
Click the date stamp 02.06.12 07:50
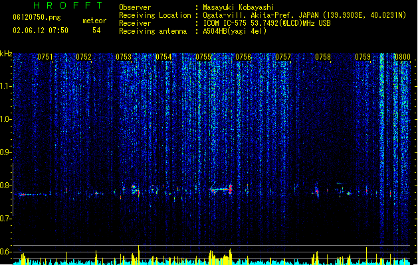[41, 30]
